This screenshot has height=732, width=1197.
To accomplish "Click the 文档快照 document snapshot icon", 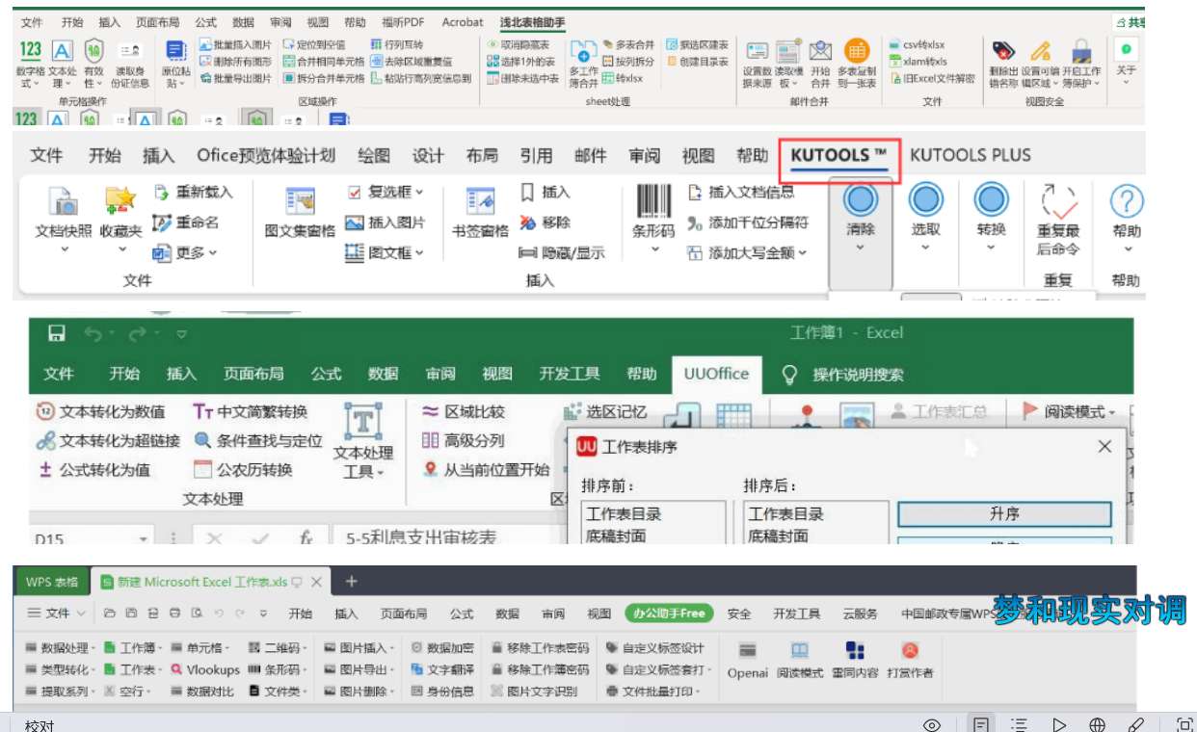I will point(64,202).
